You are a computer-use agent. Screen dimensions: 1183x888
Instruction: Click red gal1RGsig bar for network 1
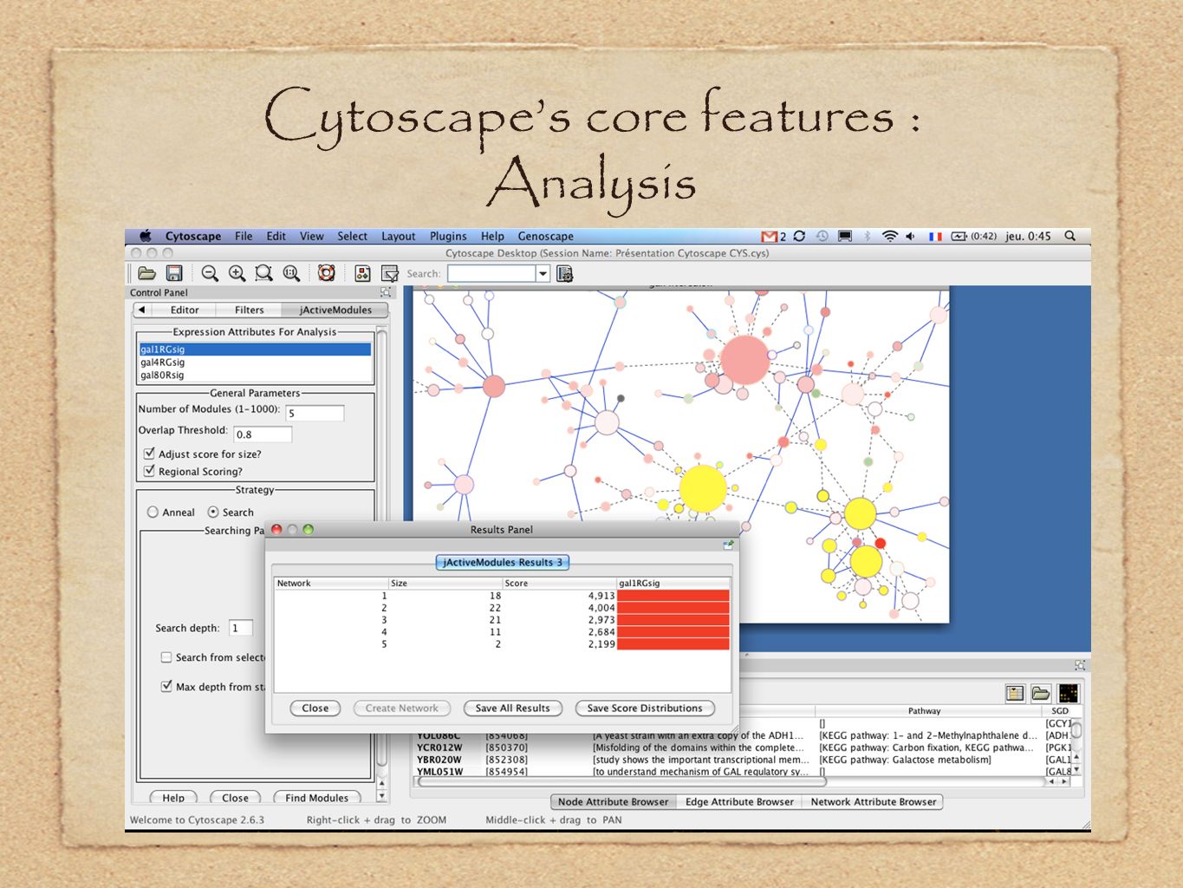coord(673,596)
